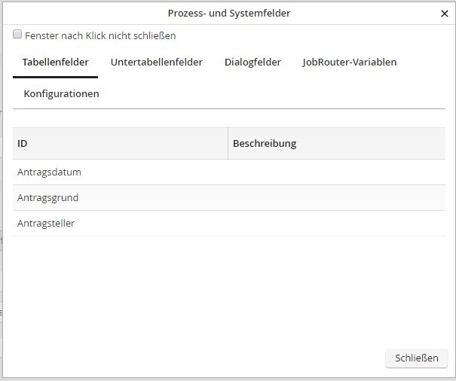Click the 'Fenster nach Klick nicht schließen' label text
Image resolution: width=456 pixels, height=381 pixels.
click(x=100, y=35)
